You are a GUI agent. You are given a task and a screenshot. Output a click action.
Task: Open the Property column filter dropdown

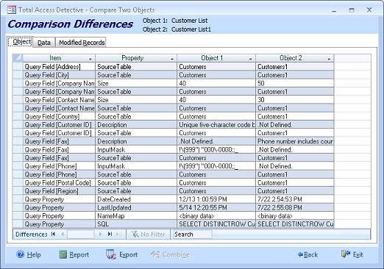pos(172,59)
